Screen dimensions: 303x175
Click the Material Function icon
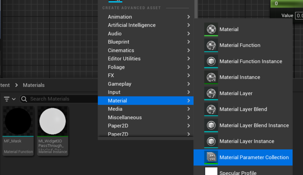coord(211,45)
